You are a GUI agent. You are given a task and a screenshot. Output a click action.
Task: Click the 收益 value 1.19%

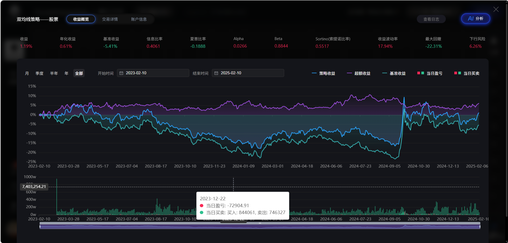26,46
